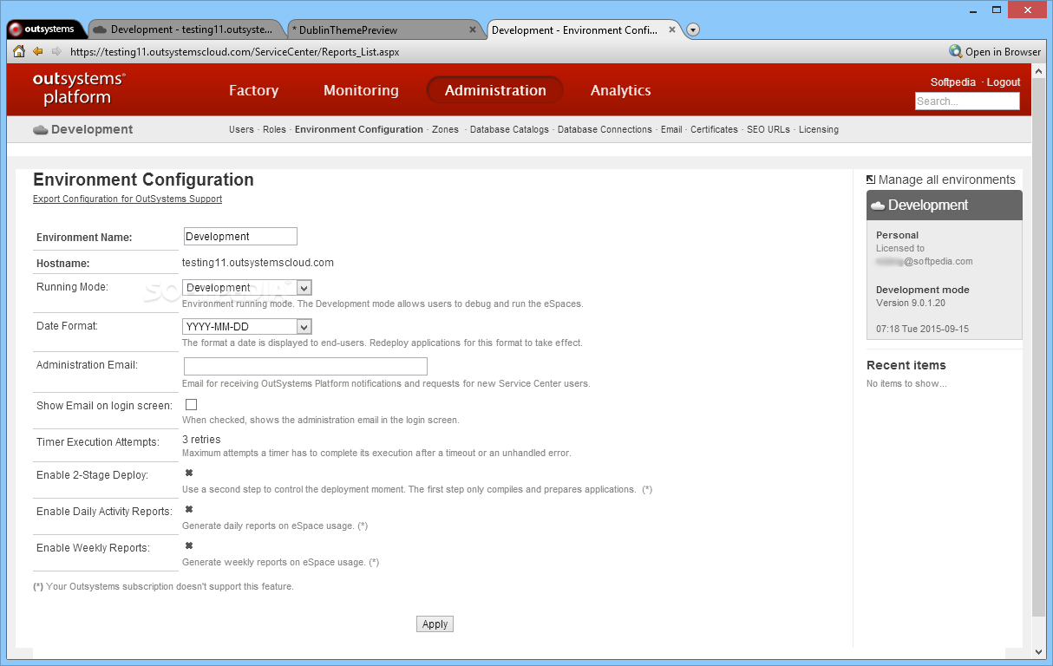This screenshot has height=666, width=1053.
Task: Switch to Development testing11 tab
Action: click(x=186, y=29)
